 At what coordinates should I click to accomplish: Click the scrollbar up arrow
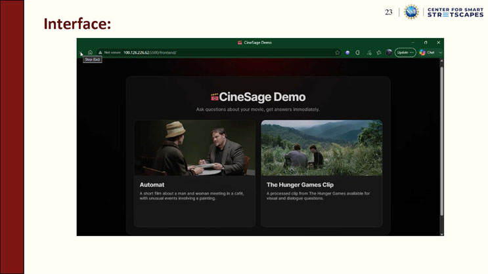click(441, 61)
